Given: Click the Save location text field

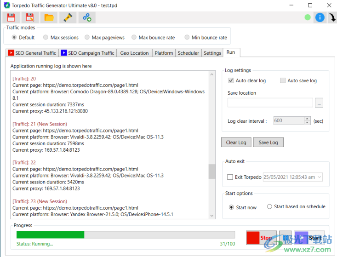Looking at the screenshot, I should (270, 103).
